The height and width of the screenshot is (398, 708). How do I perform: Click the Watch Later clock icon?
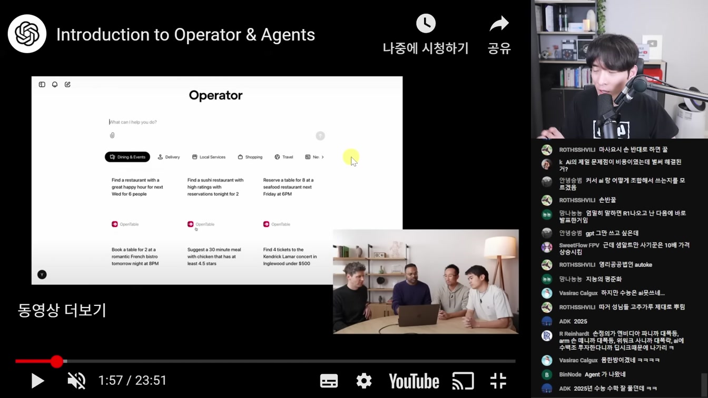[426, 24]
